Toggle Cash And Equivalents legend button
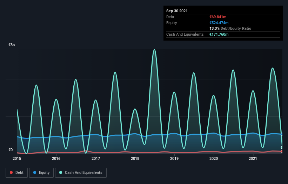This screenshot has width=288, height=184. (81, 173)
